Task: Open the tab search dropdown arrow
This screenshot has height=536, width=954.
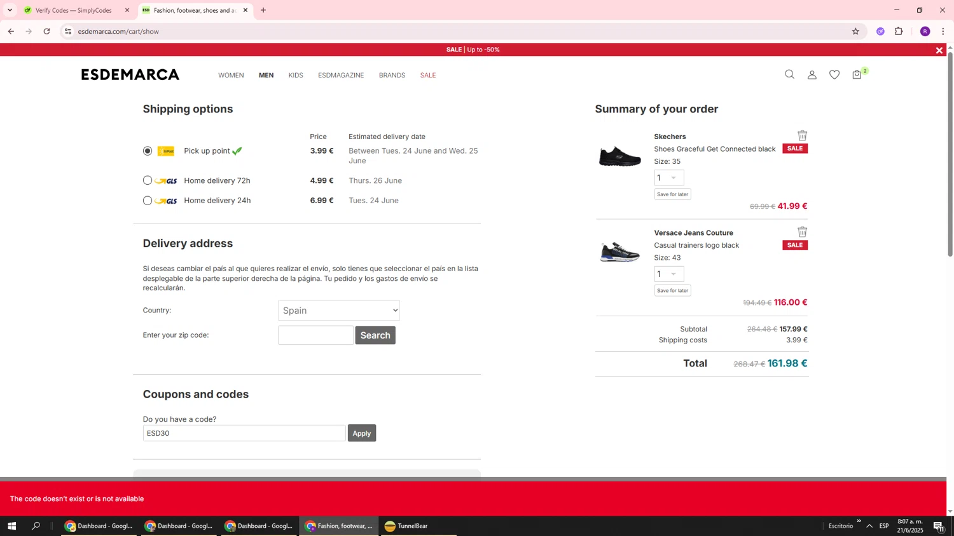Action: (10, 10)
